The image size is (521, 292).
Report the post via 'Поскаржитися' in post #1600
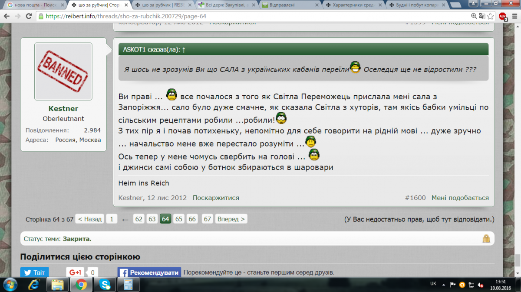(216, 198)
